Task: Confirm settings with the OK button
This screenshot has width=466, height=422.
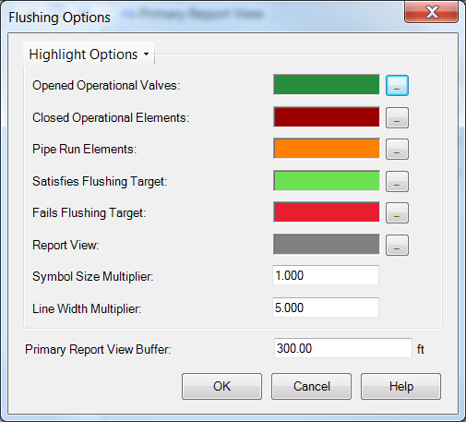Action: [221, 386]
